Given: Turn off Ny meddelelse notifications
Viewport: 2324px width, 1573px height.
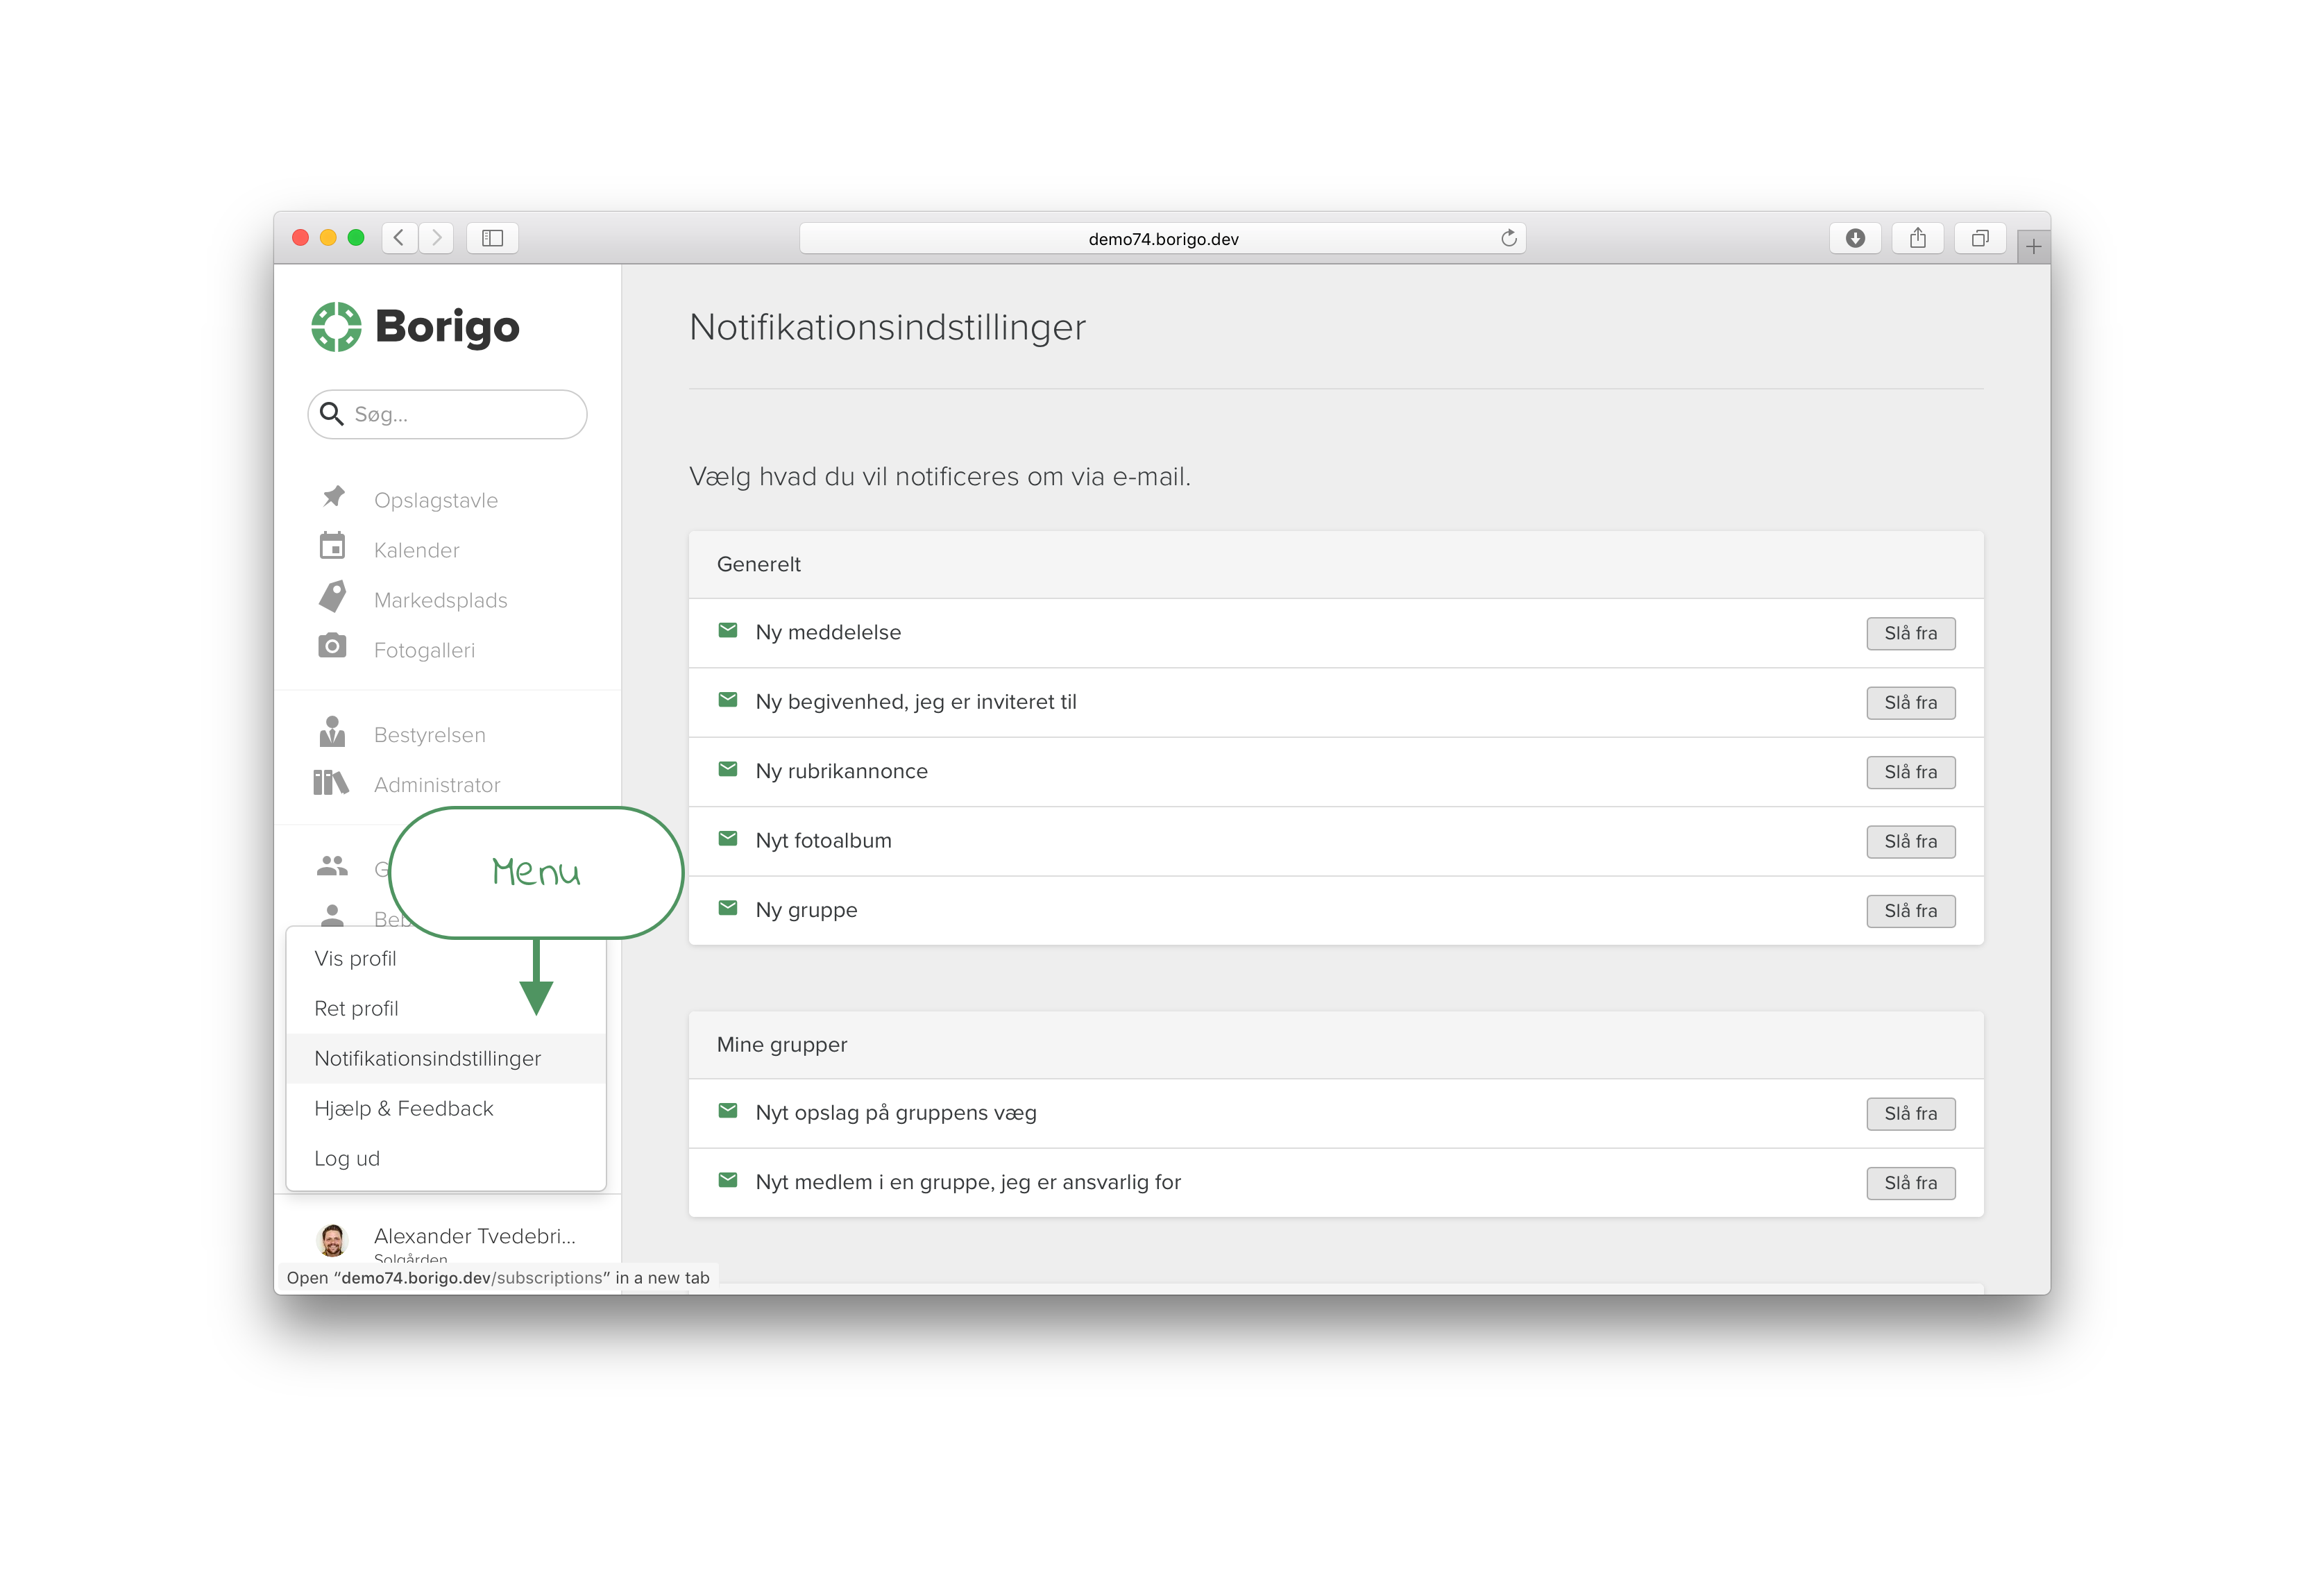Looking at the screenshot, I should (x=1910, y=633).
